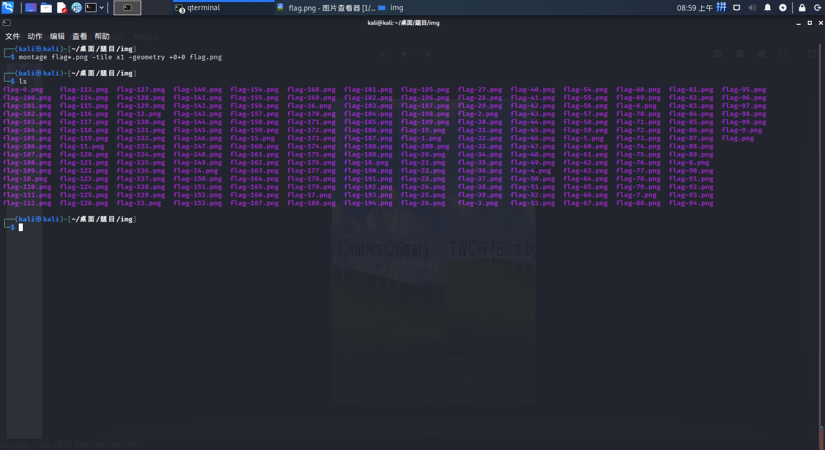Toggle the Pinyin input method indicator
Screen dimensions: 825x450
click(721, 7)
